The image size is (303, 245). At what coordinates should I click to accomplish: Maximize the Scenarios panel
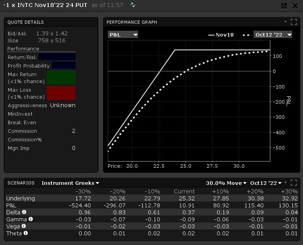click(x=294, y=183)
